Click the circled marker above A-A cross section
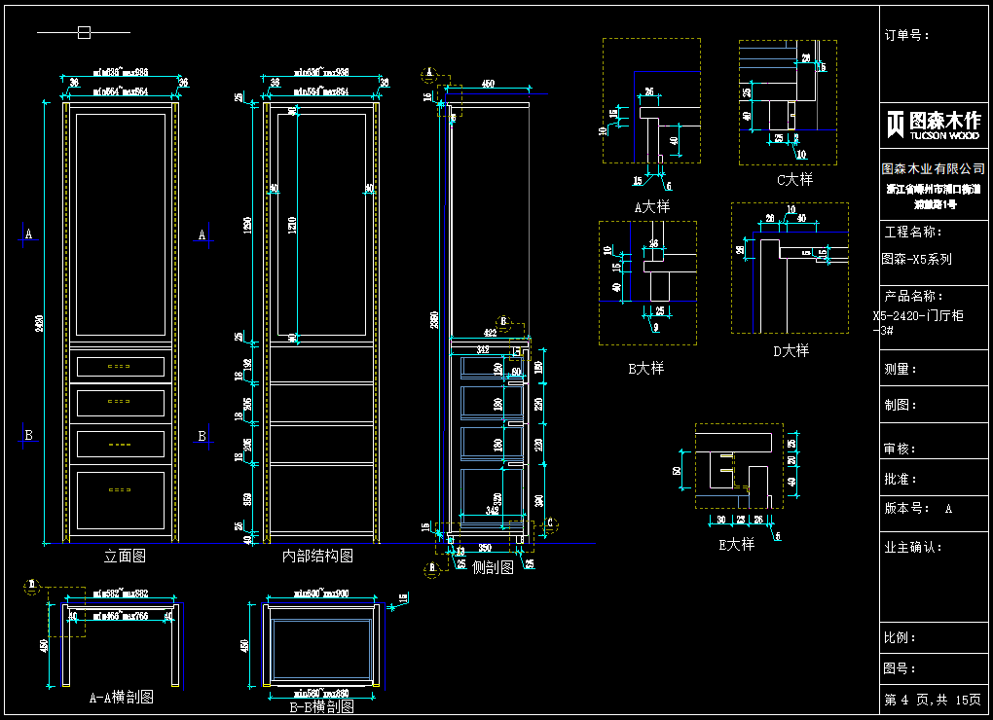Viewport: 993px width, 720px height. 31,585
